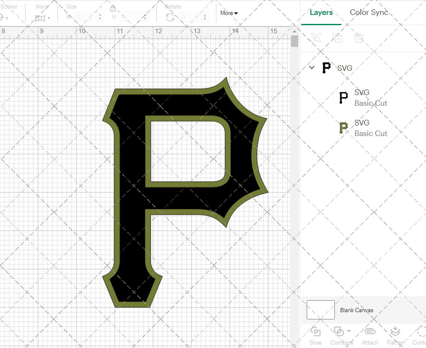Click the rotate angle input field

(190, 17)
